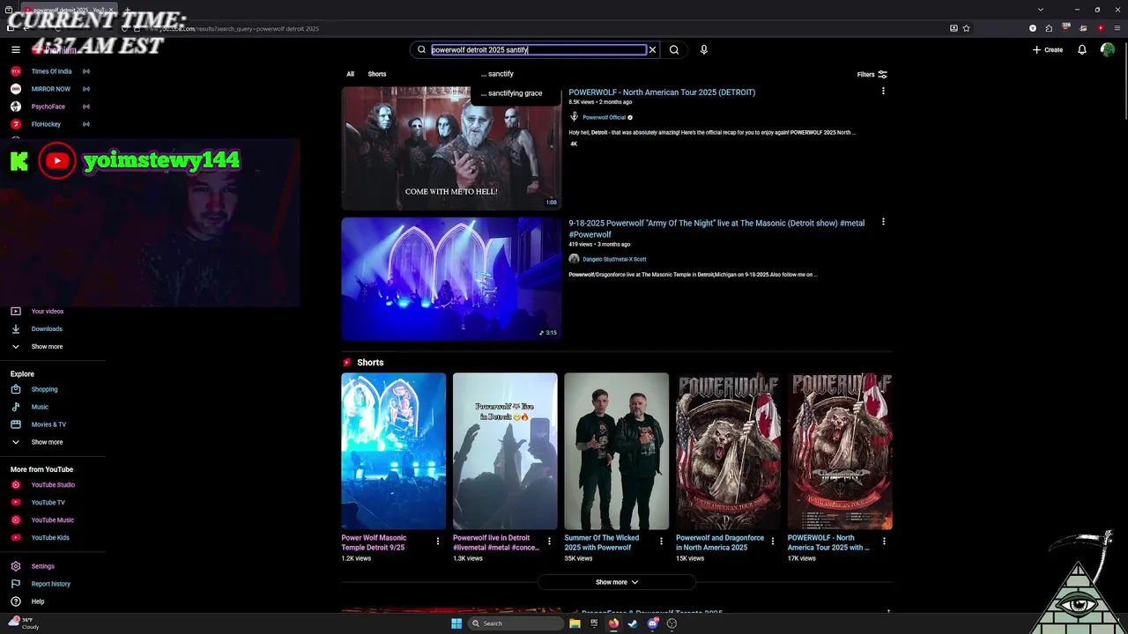Image resolution: width=1128 pixels, height=634 pixels.
Task: Clear the search box with the X icon
Action: coord(652,50)
